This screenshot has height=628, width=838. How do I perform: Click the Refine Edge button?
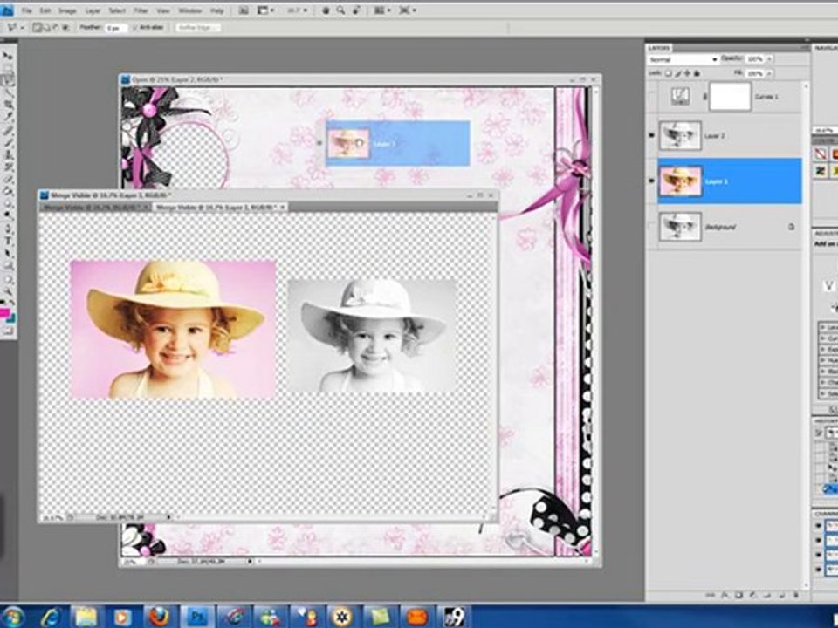[196, 27]
